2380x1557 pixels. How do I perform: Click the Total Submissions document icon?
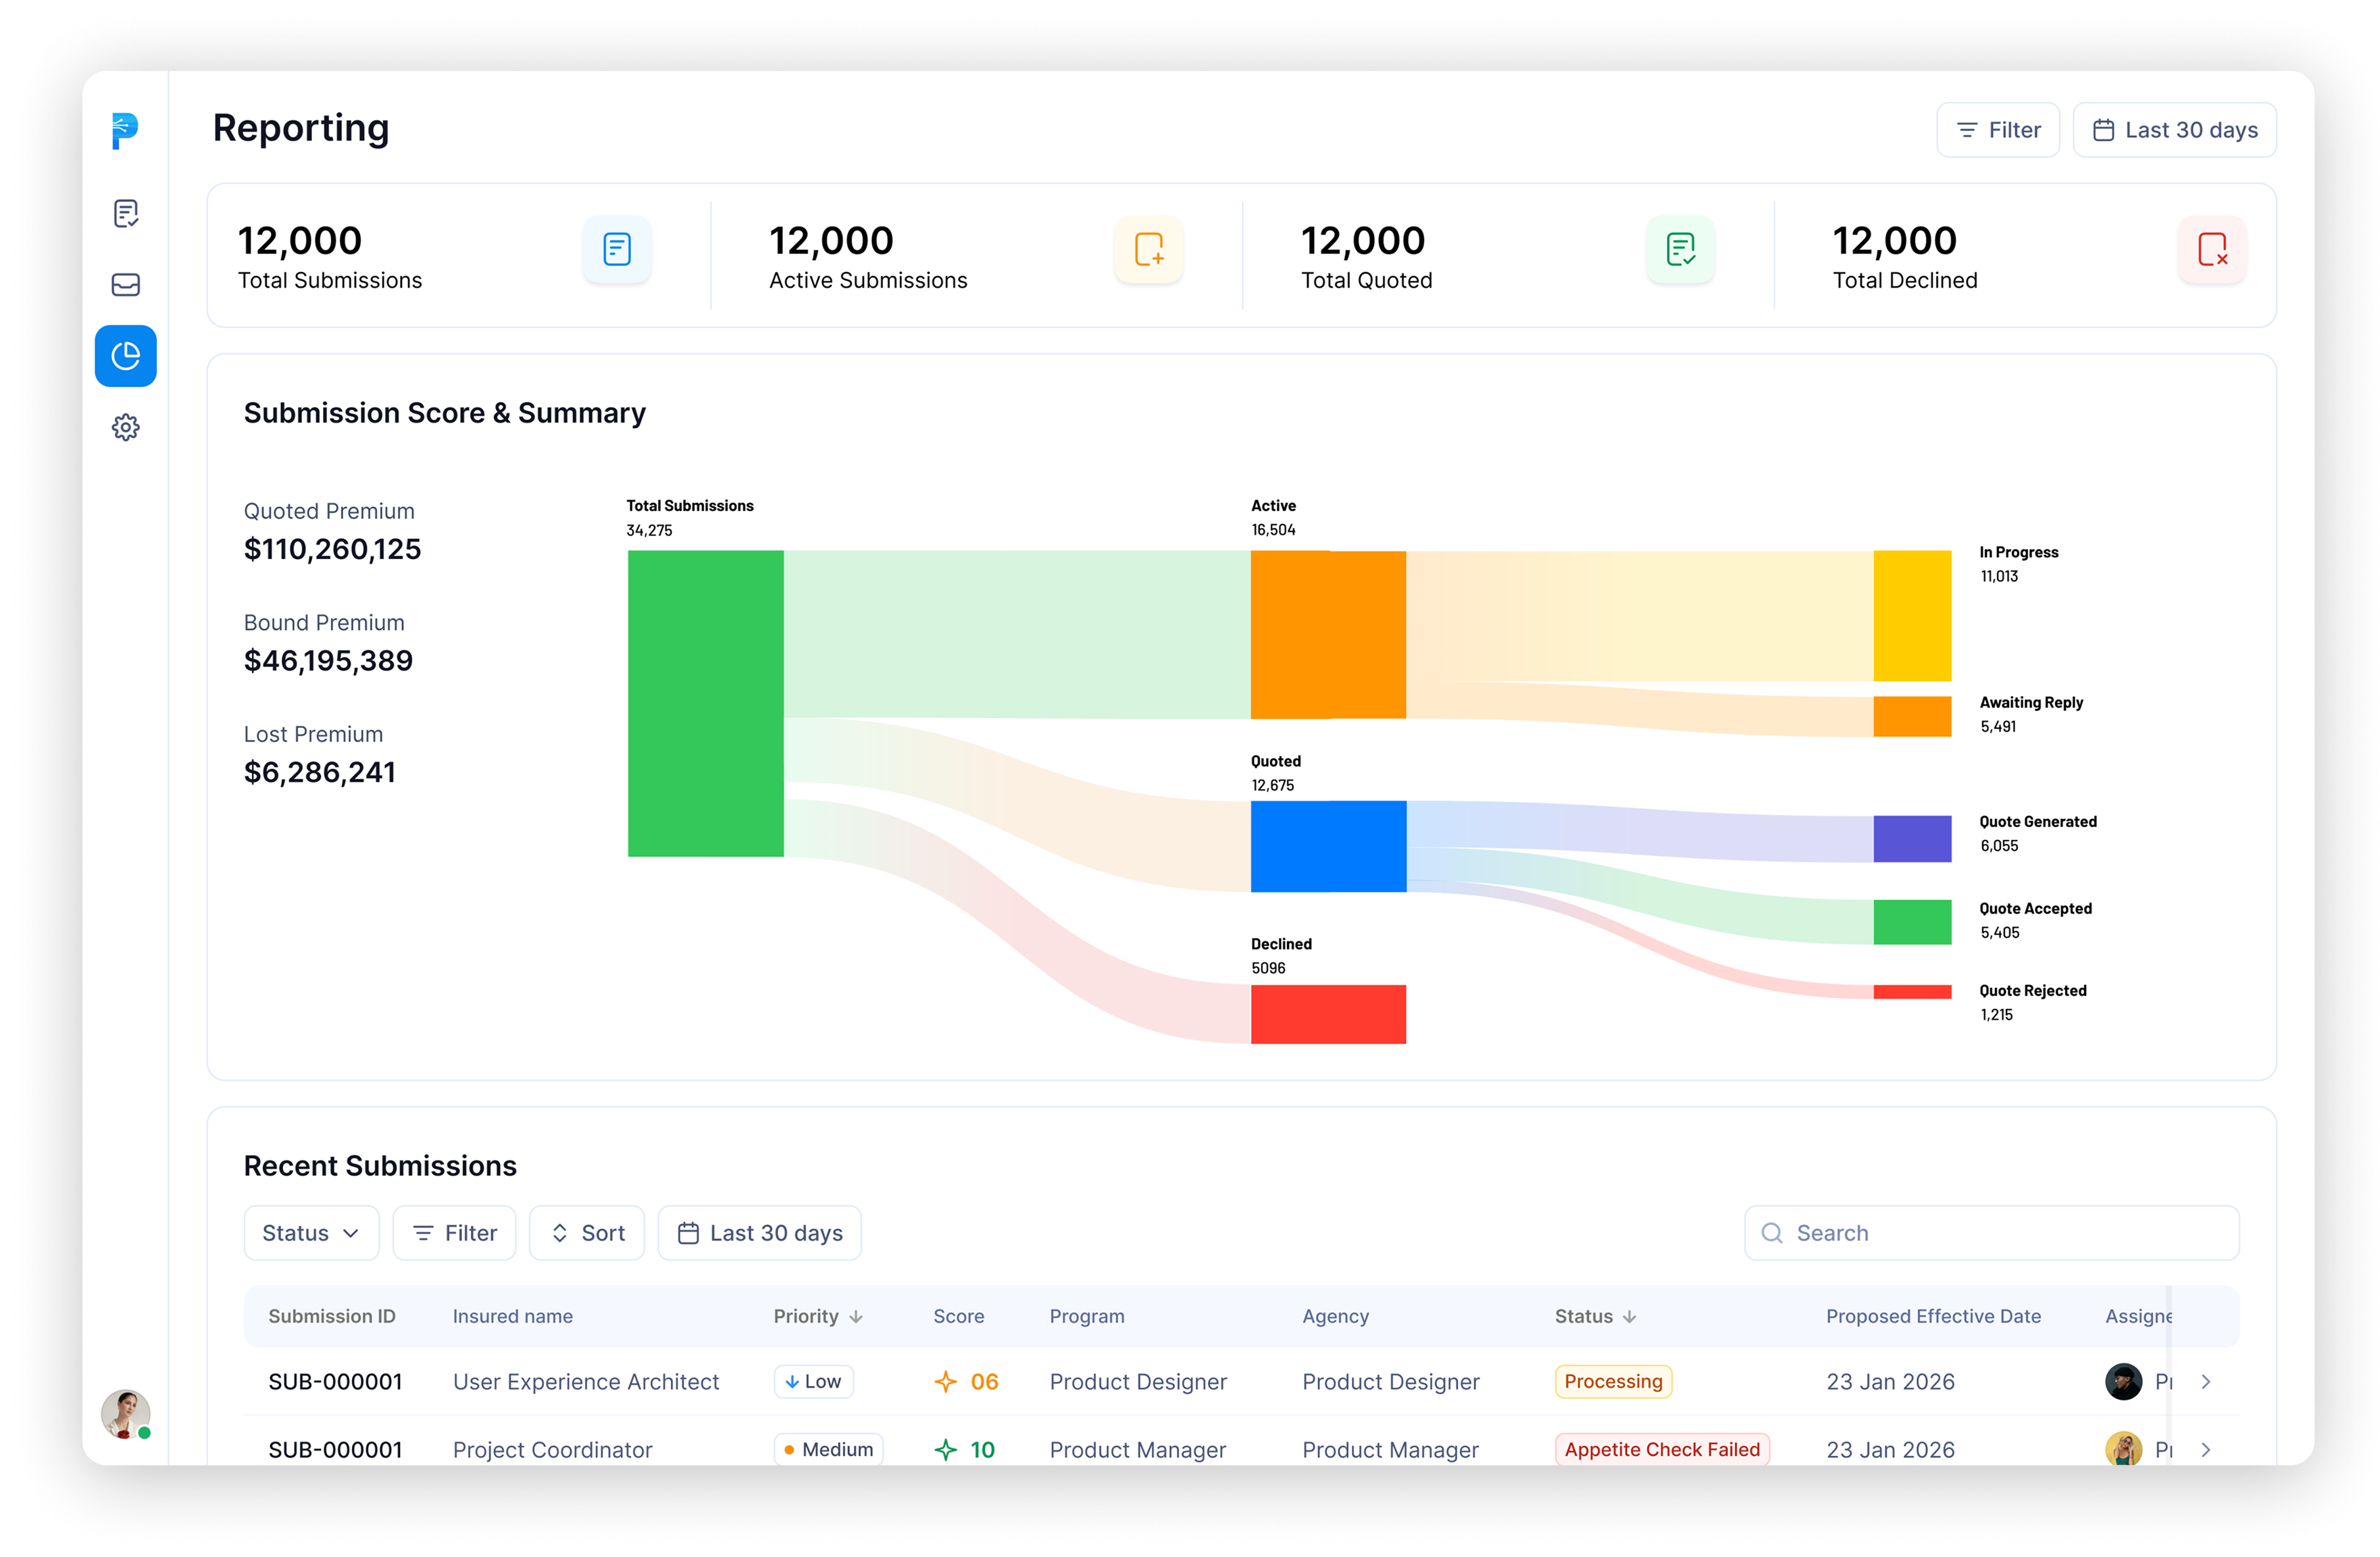tap(617, 249)
